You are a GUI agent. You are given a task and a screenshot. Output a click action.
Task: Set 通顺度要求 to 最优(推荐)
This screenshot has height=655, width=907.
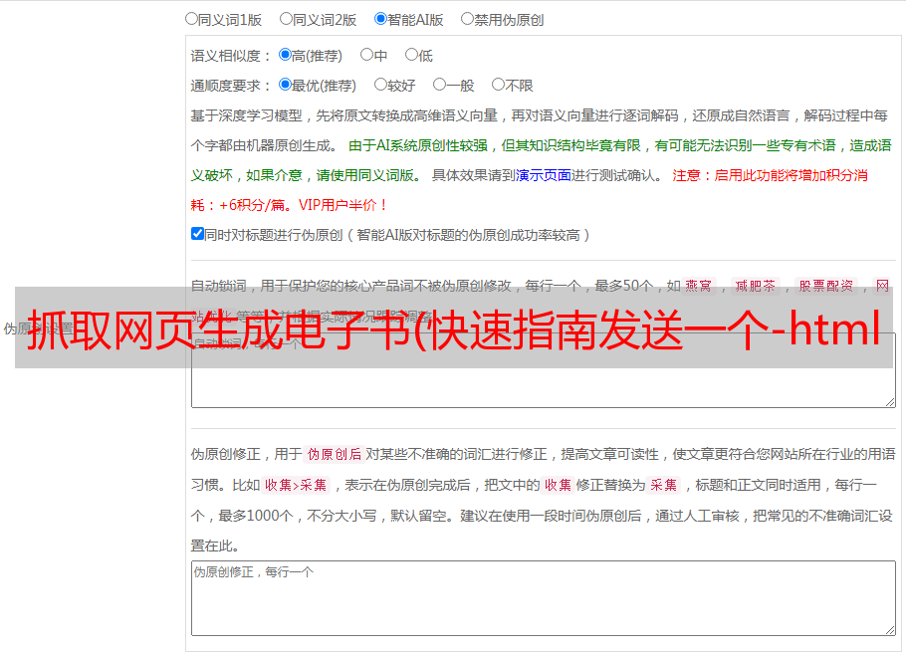pyautogui.click(x=285, y=85)
